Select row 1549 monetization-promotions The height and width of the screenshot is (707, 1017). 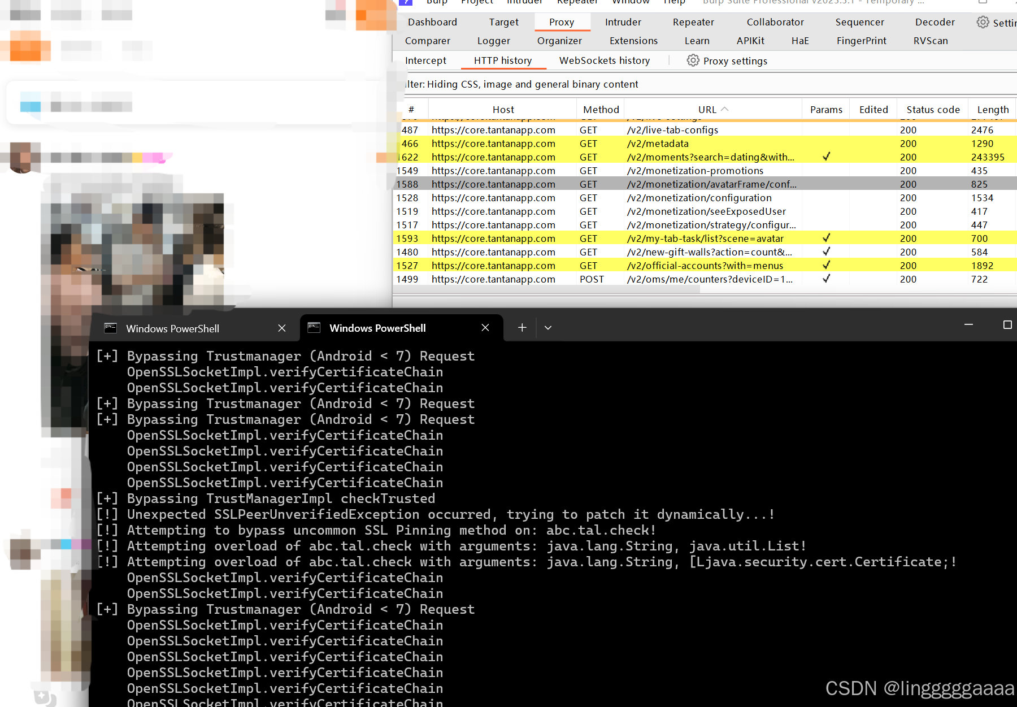[705, 171]
